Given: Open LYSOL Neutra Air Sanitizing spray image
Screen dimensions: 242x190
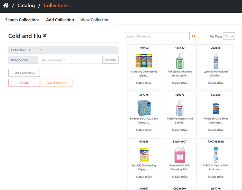Looking at the screenshot, I should click(216, 155).
